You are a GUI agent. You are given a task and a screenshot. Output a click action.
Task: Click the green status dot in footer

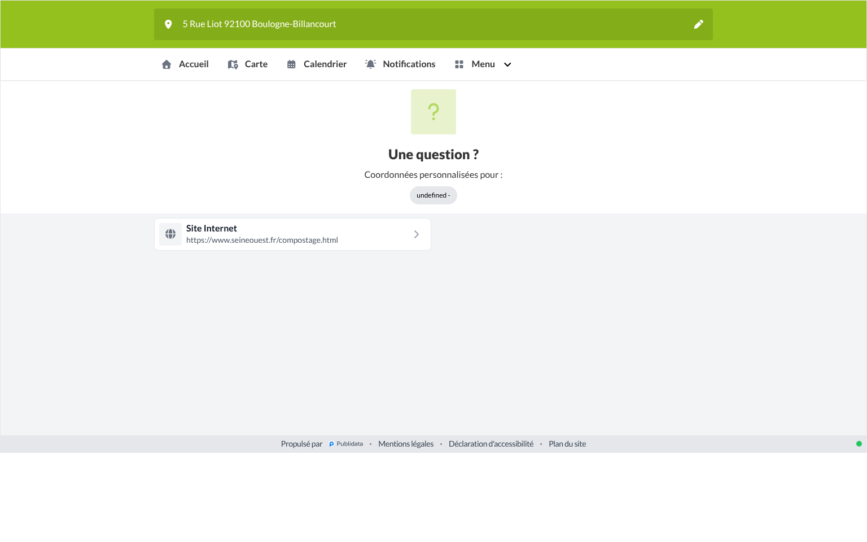point(859,444)
